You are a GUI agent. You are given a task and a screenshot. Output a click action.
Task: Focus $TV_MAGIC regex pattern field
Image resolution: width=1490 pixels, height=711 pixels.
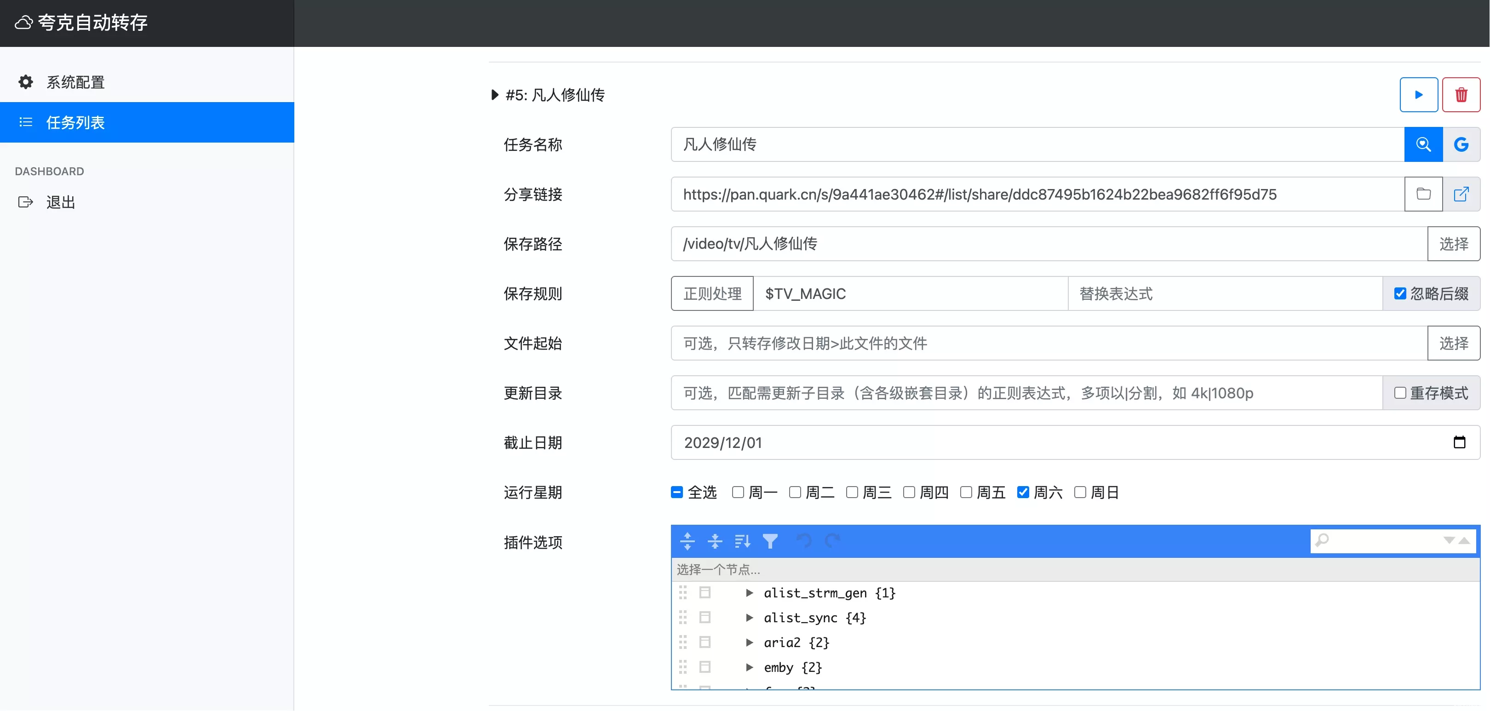coord(911,293)
